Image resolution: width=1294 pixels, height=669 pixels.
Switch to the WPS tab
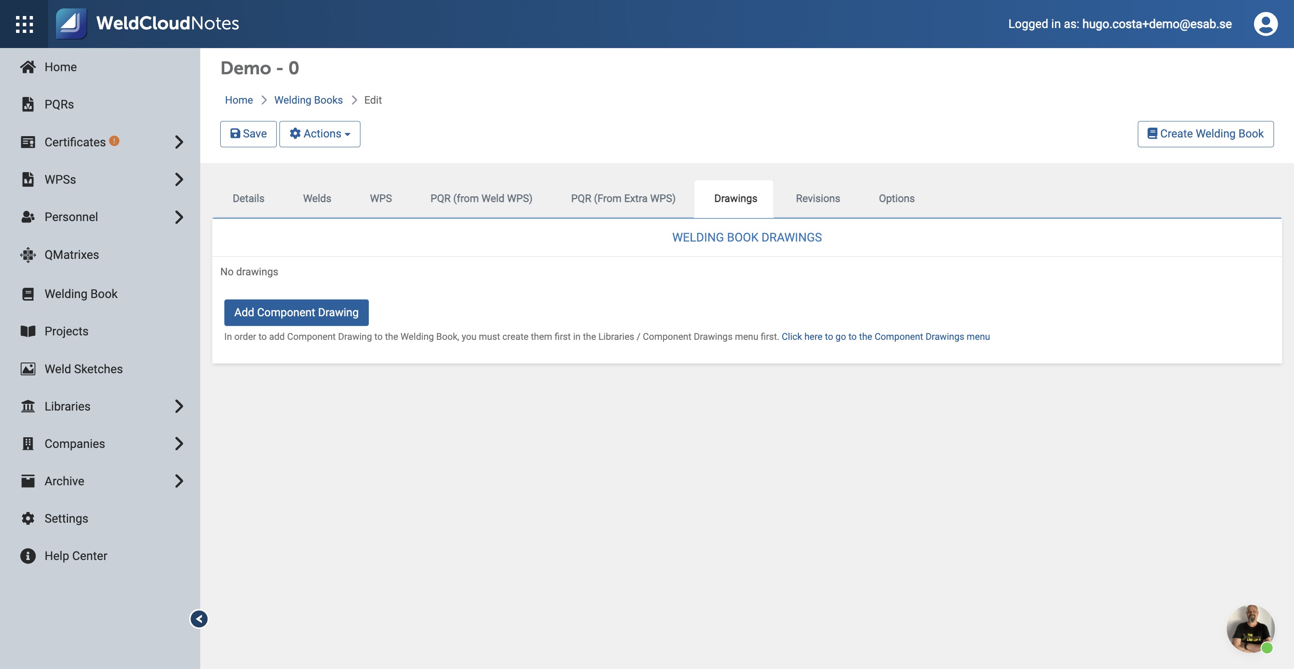[x=381, y=198]
